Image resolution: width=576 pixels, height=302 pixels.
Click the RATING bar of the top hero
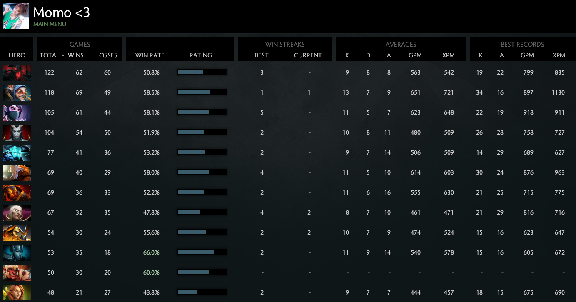[202, 72]
